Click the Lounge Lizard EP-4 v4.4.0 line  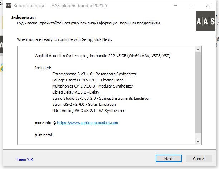pos(88,80)
